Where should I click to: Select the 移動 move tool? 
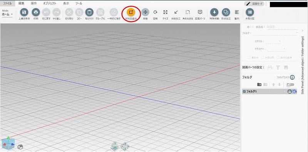[x=146, y=12]
